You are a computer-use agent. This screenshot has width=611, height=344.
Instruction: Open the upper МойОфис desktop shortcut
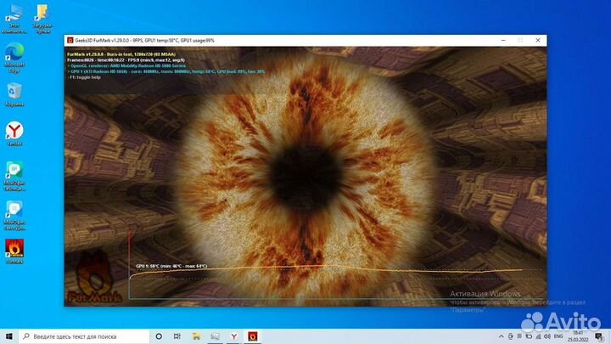click(14, 170)
